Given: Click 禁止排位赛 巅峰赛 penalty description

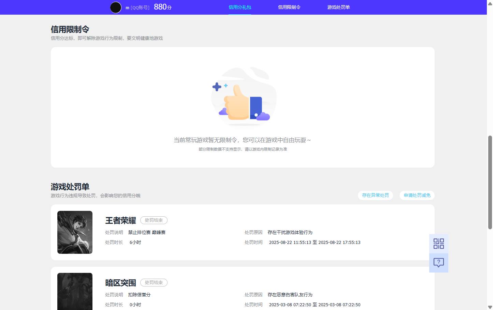Looking at the screenshot, I should [x=147, y=232].
